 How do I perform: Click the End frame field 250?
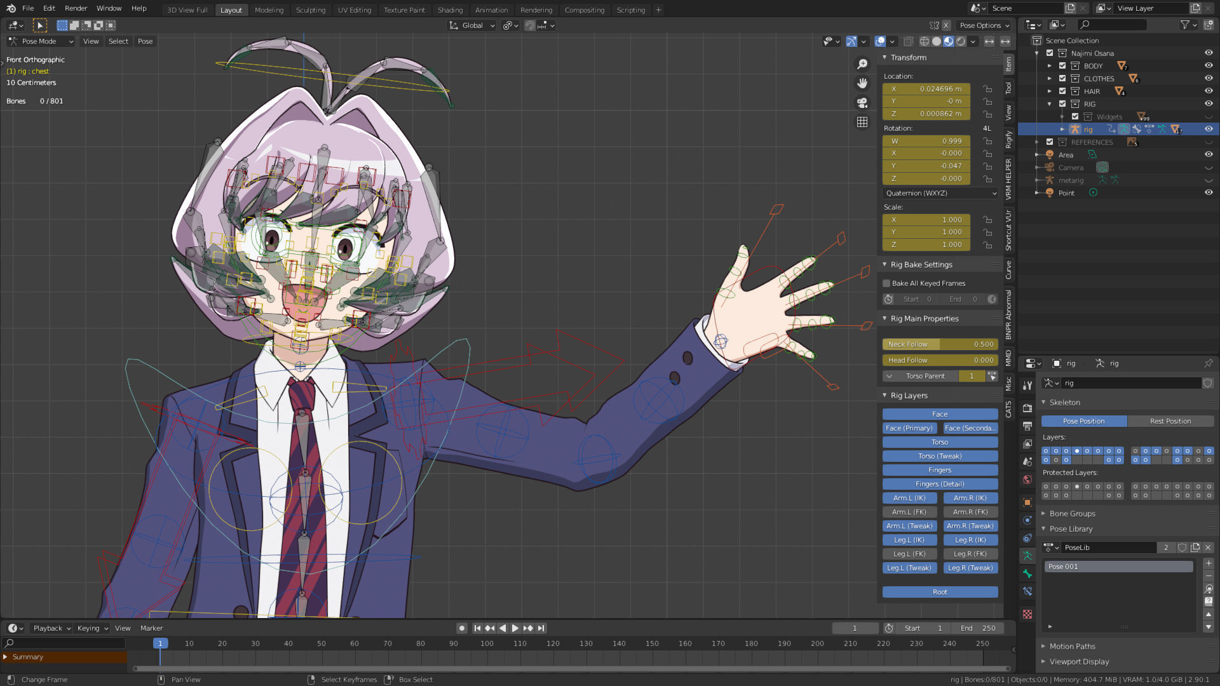click(x=979, y=628)
